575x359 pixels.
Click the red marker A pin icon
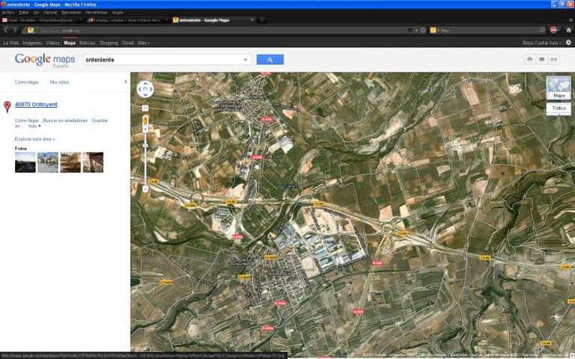tap(7, 106)
